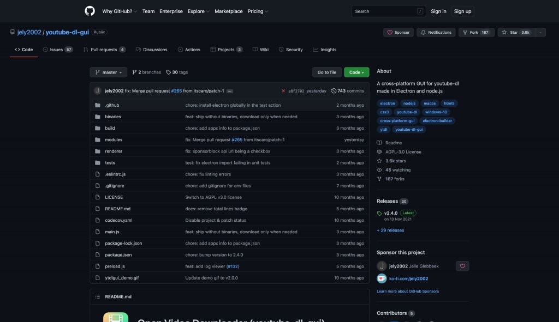Expand the commit message ellipsis
559x322 pixels.
pyautogui.click(x=230, y=91)
